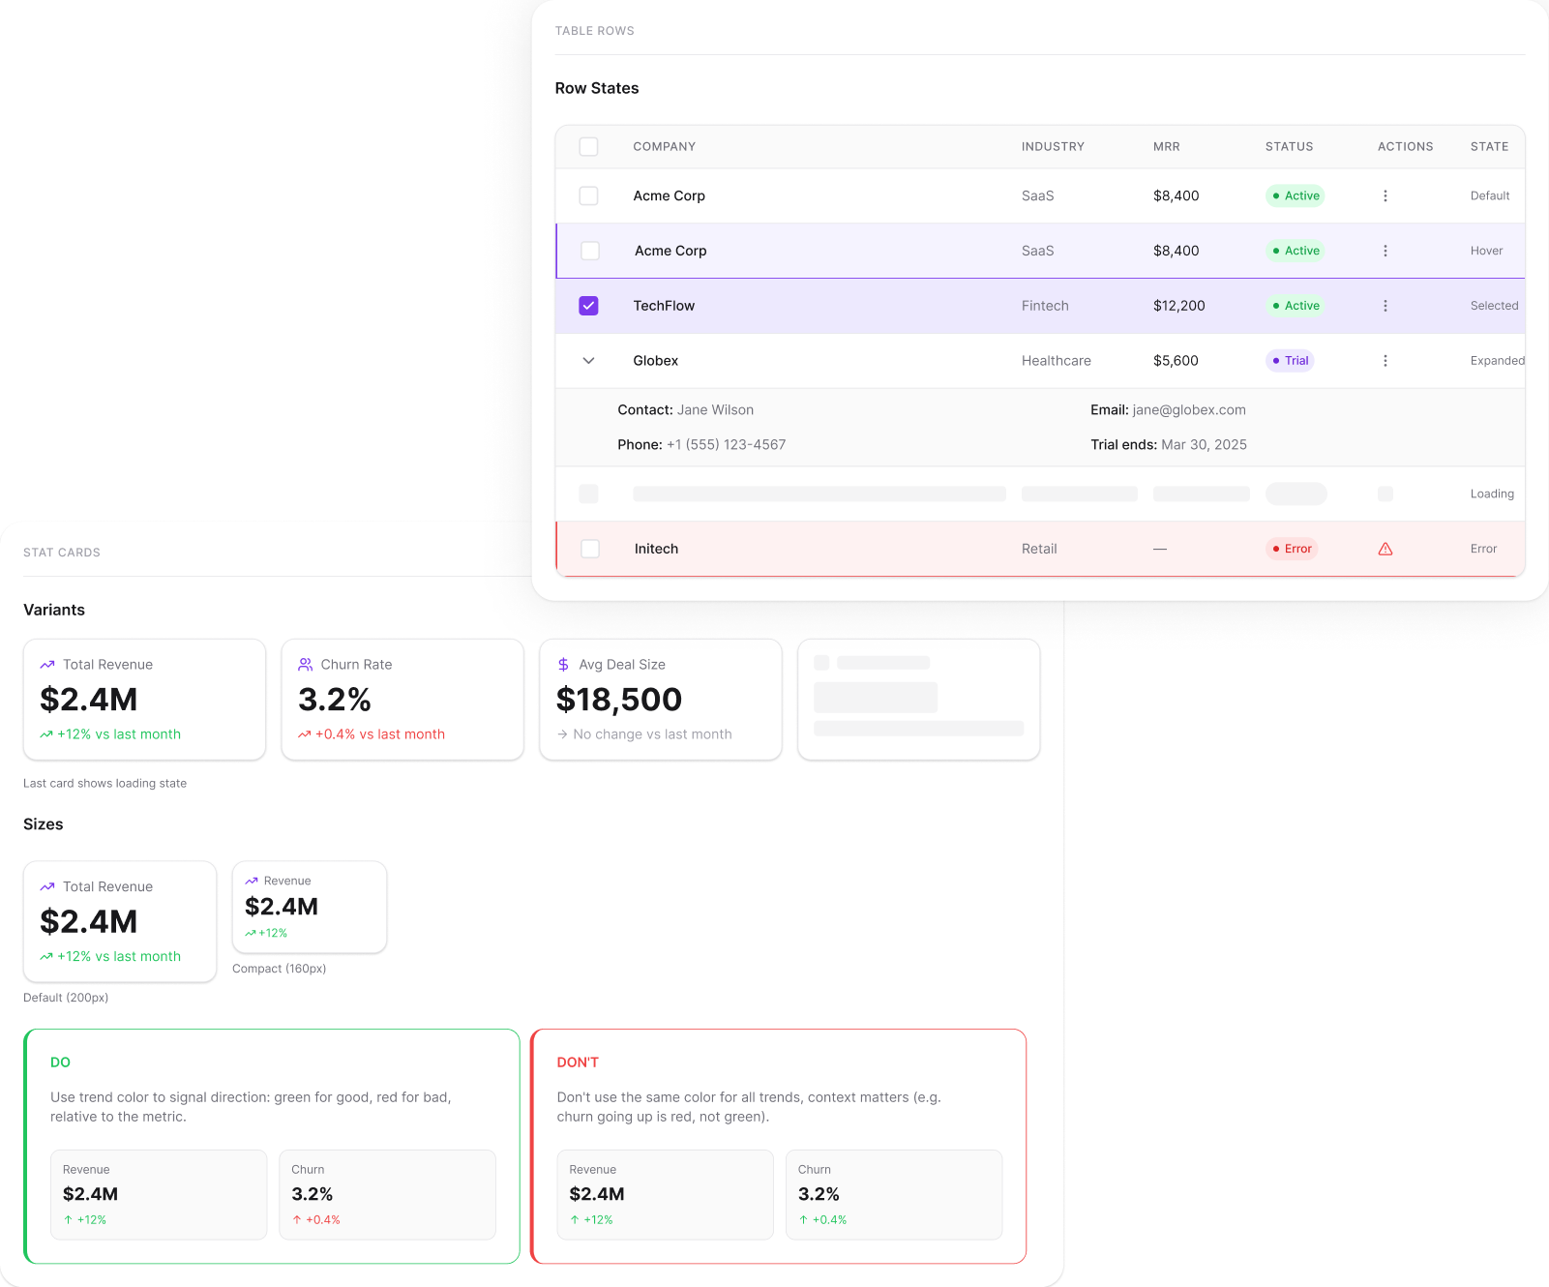
Task: Click the Last card shows loading state caption
Action: [104, 784]
